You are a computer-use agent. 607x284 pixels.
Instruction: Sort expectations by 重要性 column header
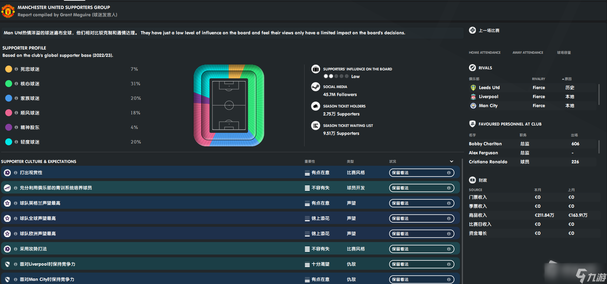coord(310,162)
